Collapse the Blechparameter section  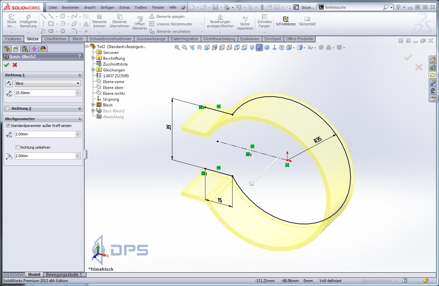[x=79, y=119]
